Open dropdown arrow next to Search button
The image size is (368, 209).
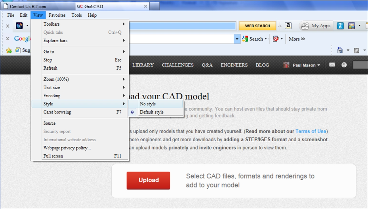pos(265,39)
